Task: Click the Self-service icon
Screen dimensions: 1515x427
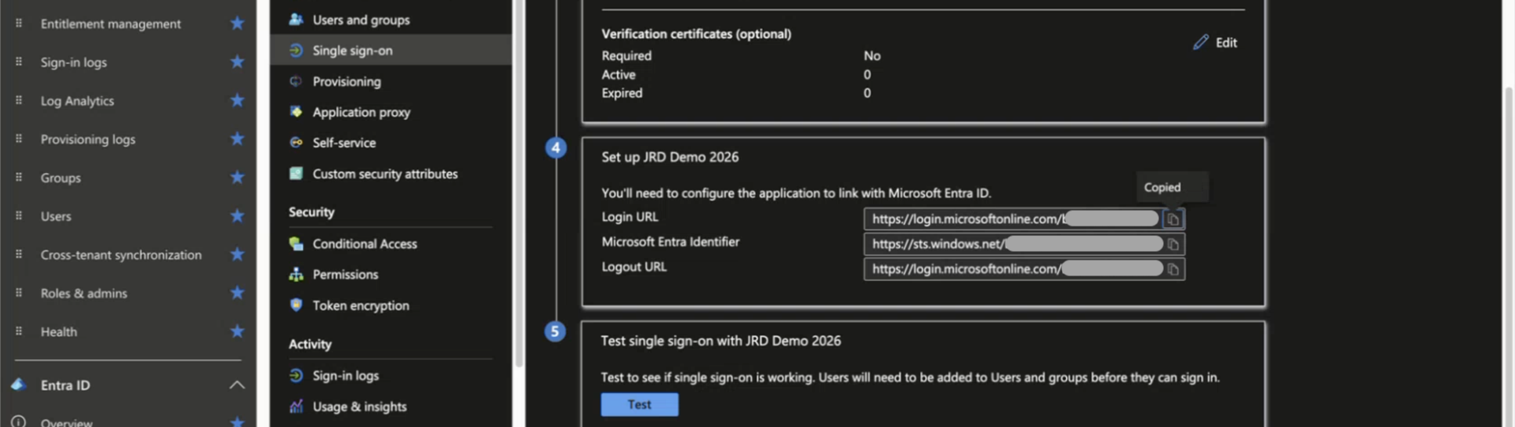Action: [x=296, y=142]
